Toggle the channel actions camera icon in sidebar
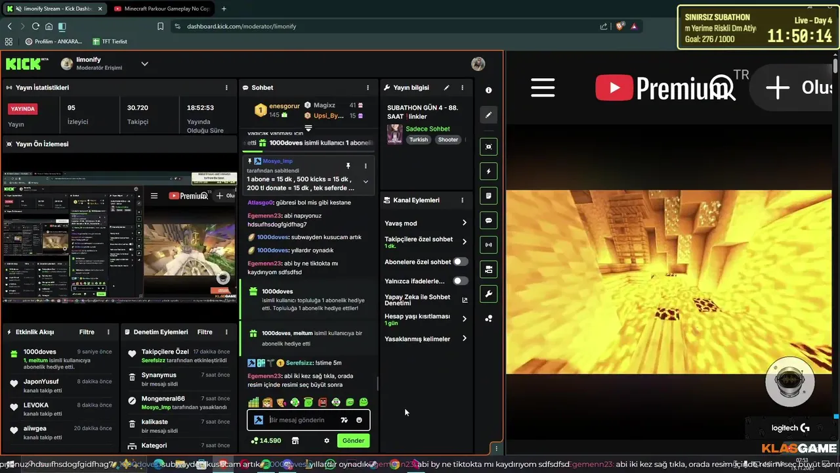The image size is (840, 473). (x=488, y=269)
